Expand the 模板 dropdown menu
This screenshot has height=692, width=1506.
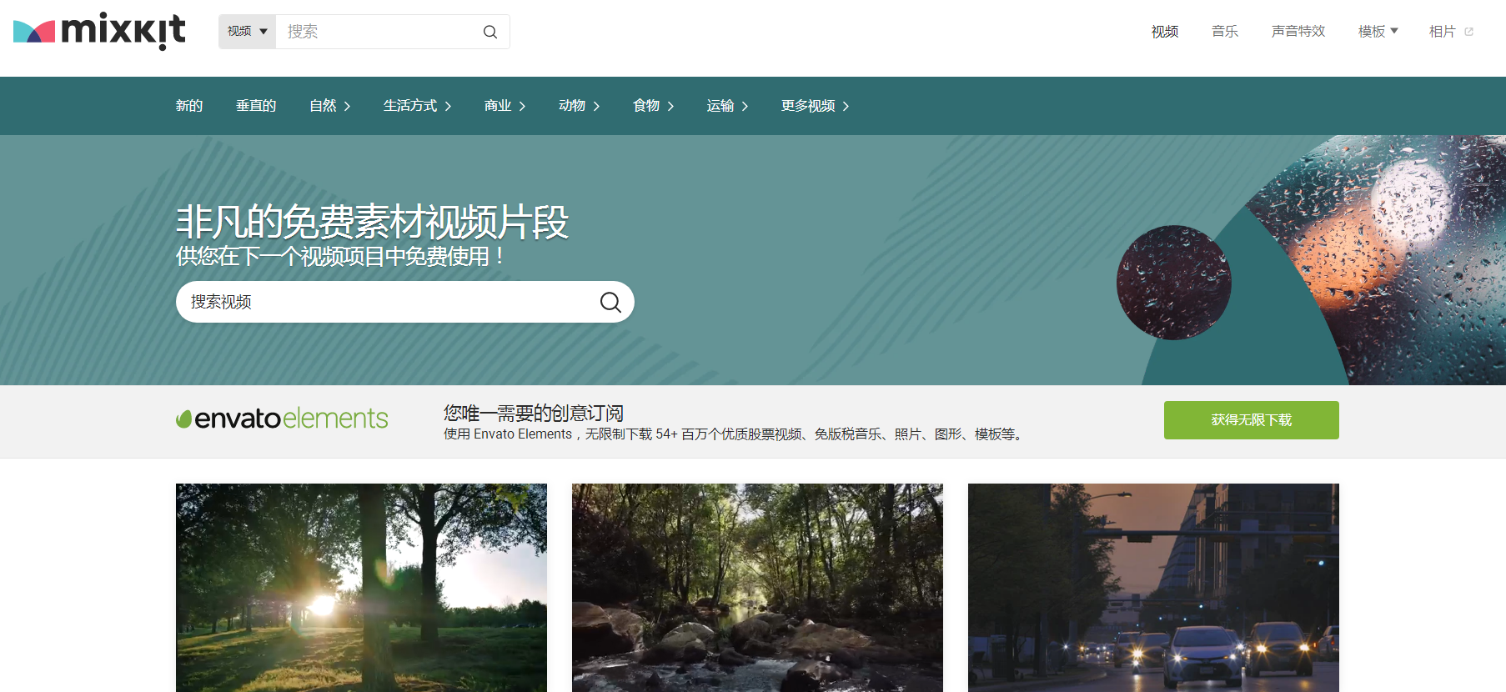(x=1378, y=32)
